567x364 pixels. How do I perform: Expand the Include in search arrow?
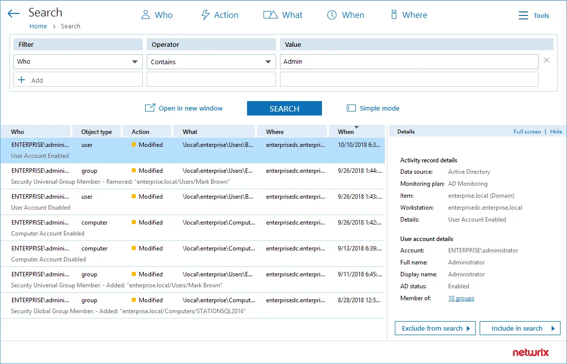(x=553, y=328)
